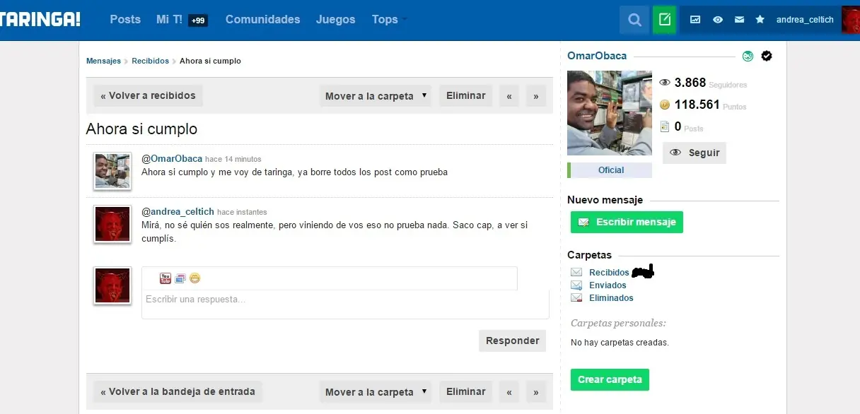860x414 pixels.
Task: Click andrea_celtich avatar in second message
Action: [112, 224]
